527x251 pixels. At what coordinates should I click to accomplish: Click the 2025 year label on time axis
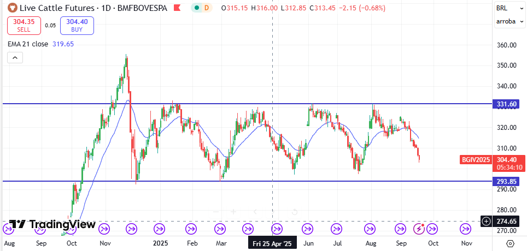tap(160, 243)
